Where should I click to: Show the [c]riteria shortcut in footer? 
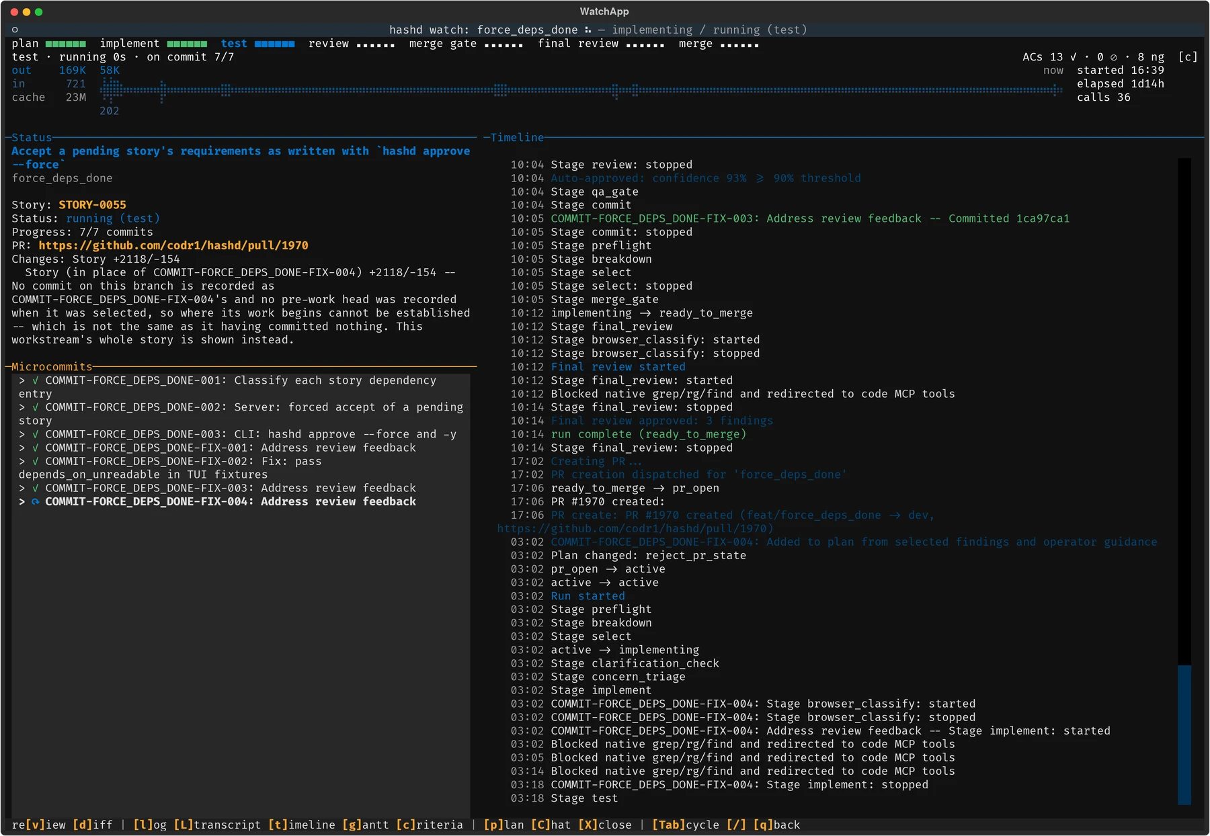coord(430,825)
